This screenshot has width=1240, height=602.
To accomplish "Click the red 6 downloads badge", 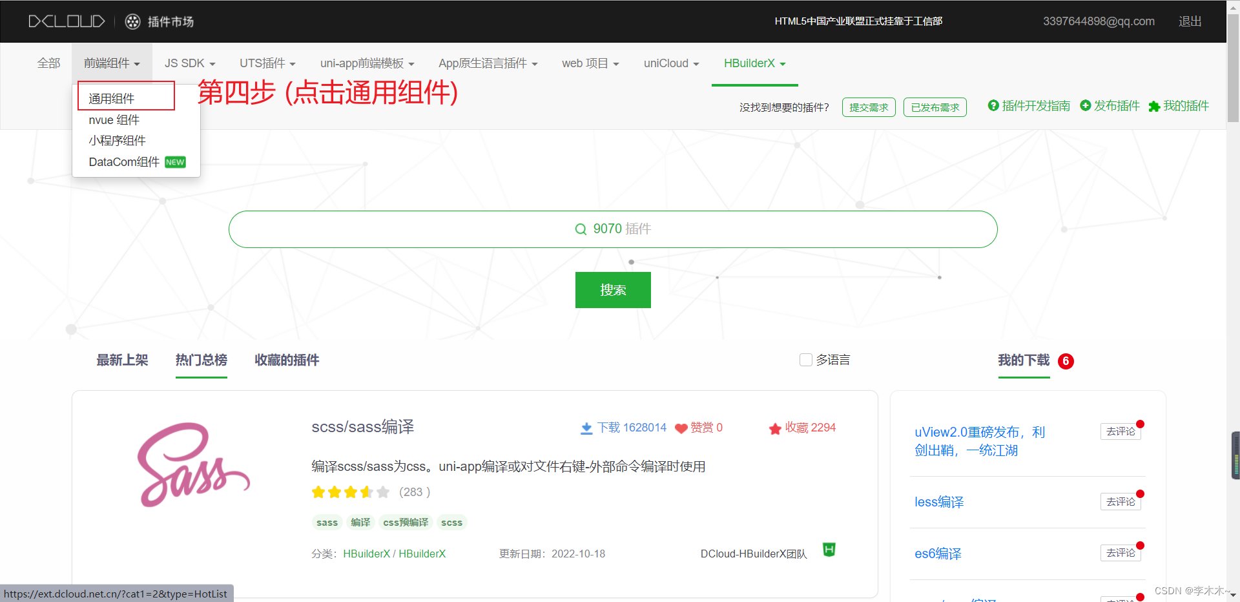I will [1066, 361].
